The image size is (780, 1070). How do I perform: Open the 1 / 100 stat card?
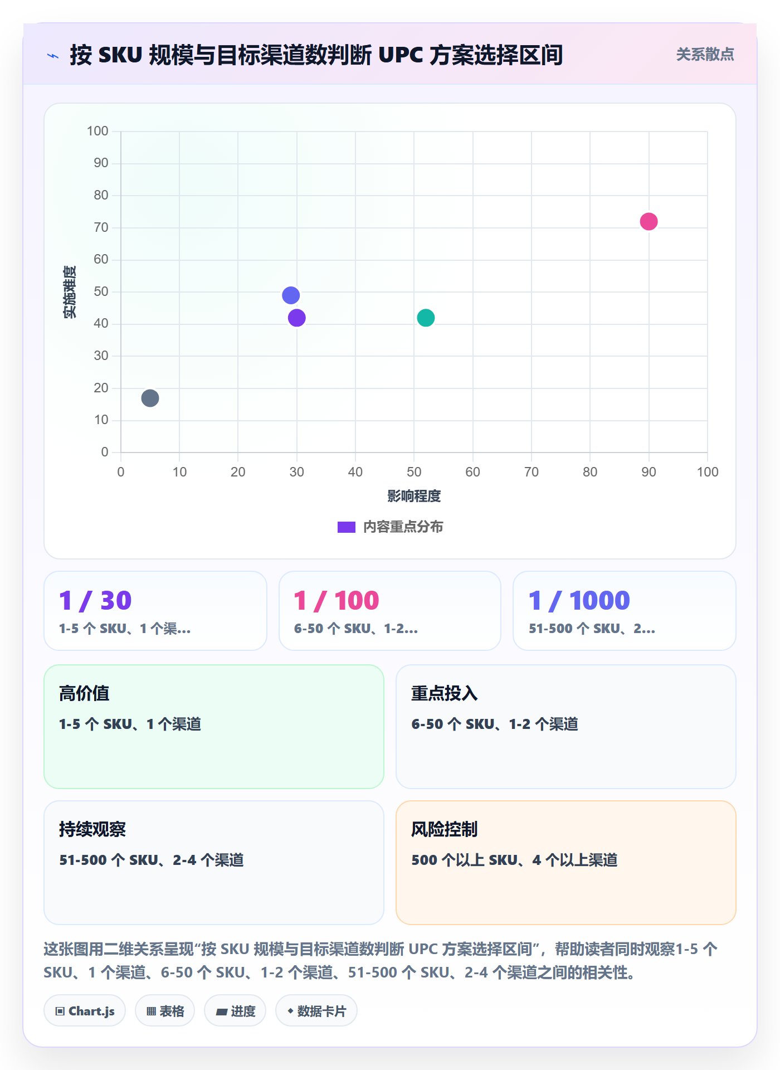tap(390, 611)
